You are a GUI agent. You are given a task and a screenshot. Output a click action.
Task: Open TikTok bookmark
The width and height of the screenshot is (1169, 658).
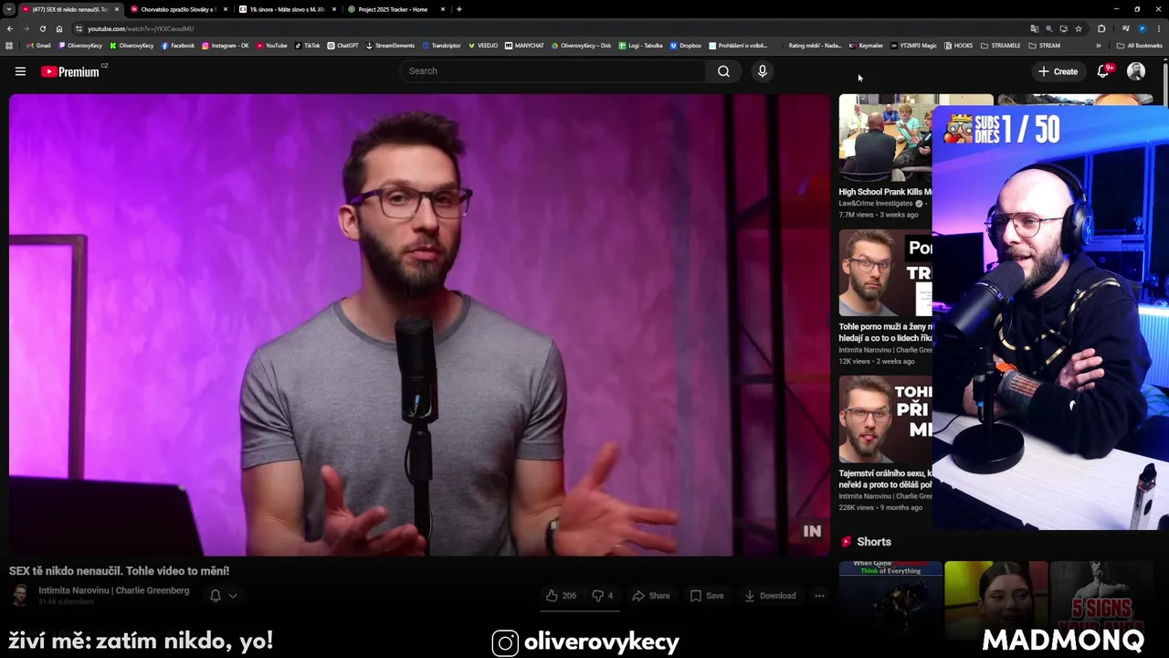tap(308, 45)
